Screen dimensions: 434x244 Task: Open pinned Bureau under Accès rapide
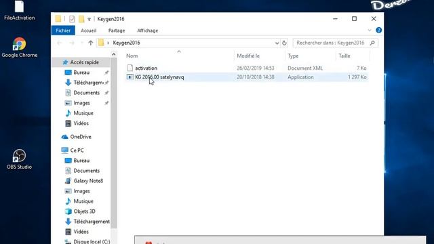[81, 73]
